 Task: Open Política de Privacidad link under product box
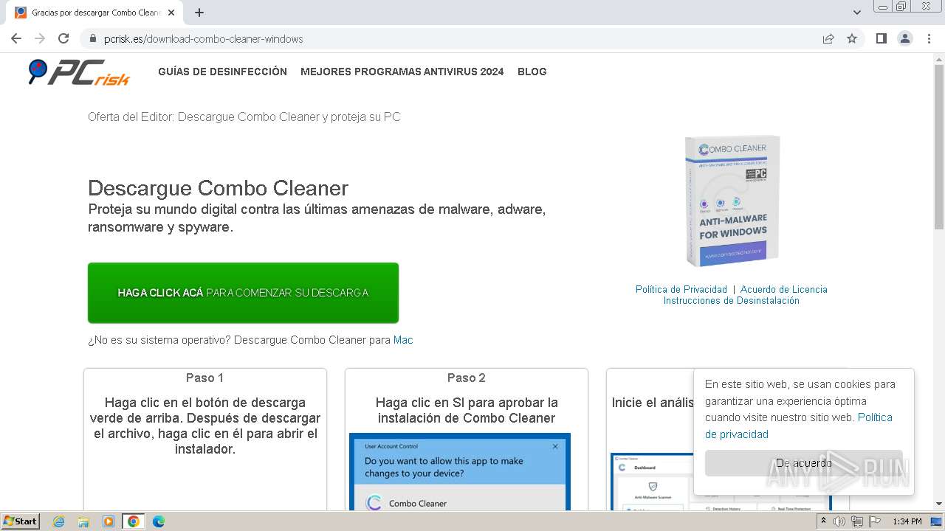tap(681, 290)
